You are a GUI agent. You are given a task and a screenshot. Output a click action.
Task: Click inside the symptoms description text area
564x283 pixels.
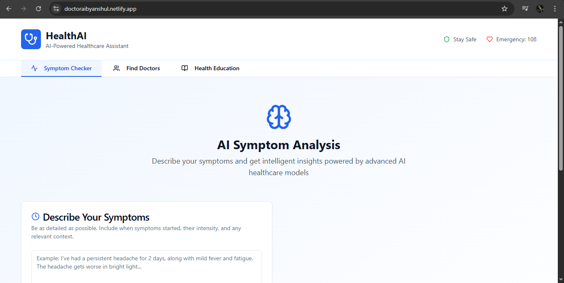click(147, 267)
